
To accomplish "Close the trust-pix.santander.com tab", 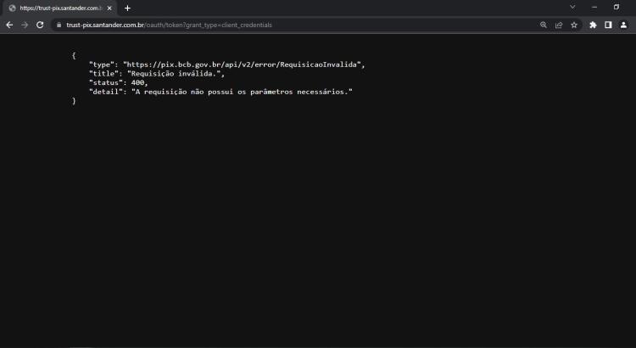I will (109, 8).
